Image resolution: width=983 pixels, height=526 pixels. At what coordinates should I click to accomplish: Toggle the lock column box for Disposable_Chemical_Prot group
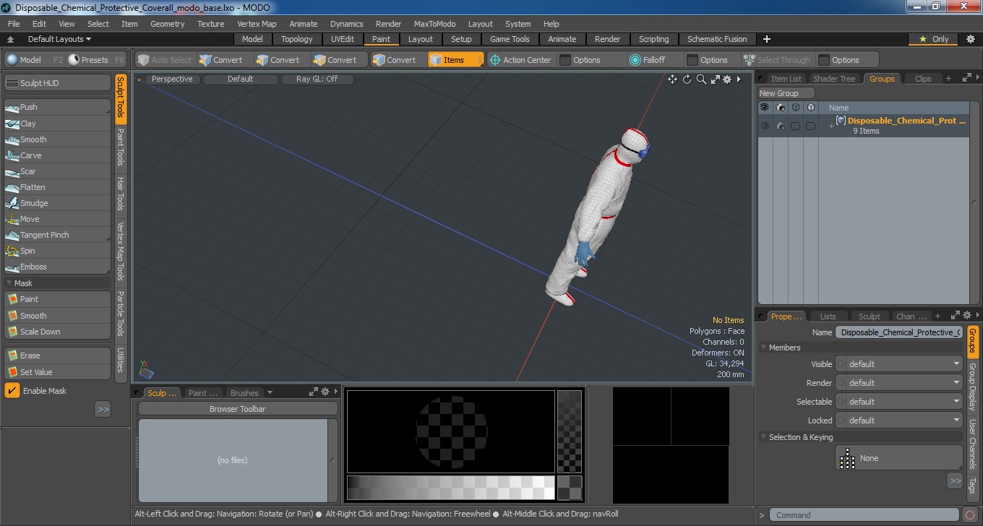click(x=810, y=126)
